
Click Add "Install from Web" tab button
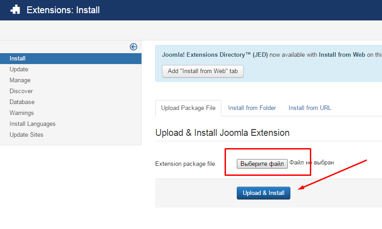click(x=203, y=71)
